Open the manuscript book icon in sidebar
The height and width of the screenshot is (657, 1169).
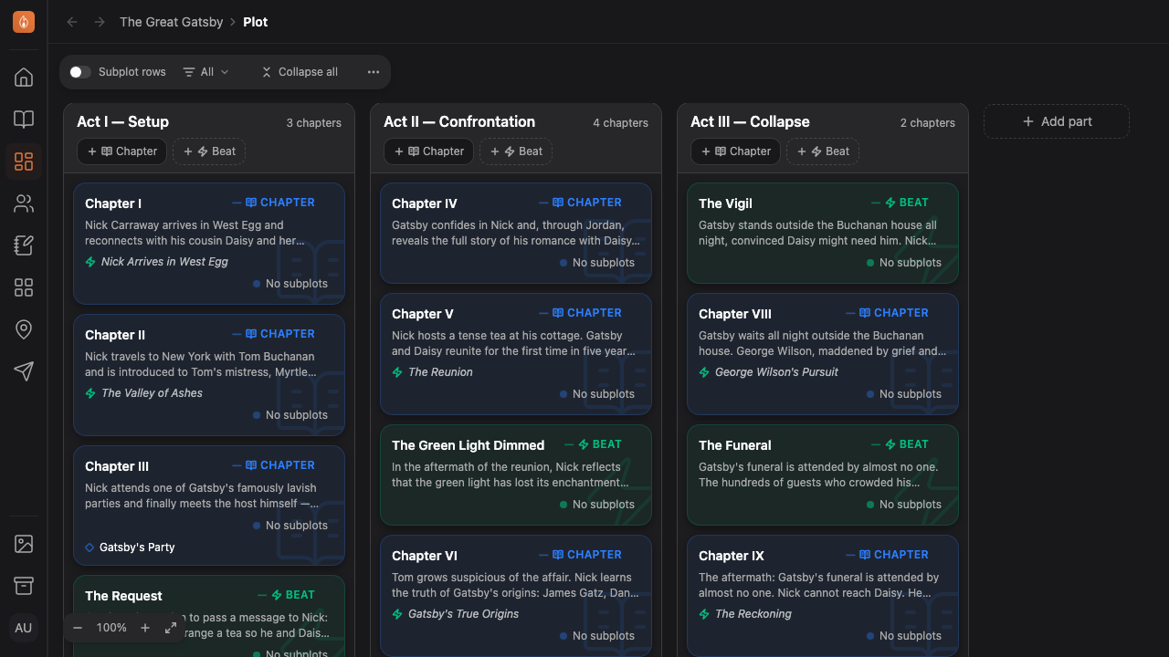point(24,120)
